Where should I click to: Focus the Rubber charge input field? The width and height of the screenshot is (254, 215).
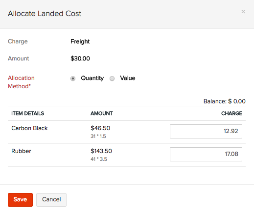tap(206, 154)
